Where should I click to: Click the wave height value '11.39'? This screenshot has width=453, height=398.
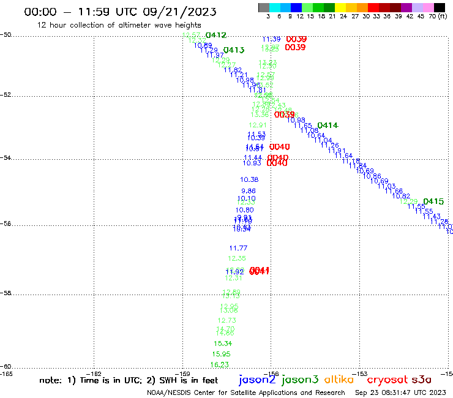coord(272,39)
